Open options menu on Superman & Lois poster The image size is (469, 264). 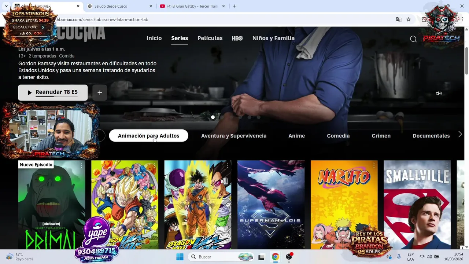tap(300, 166)
